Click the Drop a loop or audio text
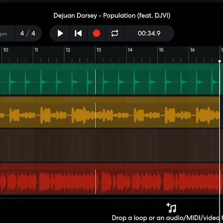 coord(167,218)
